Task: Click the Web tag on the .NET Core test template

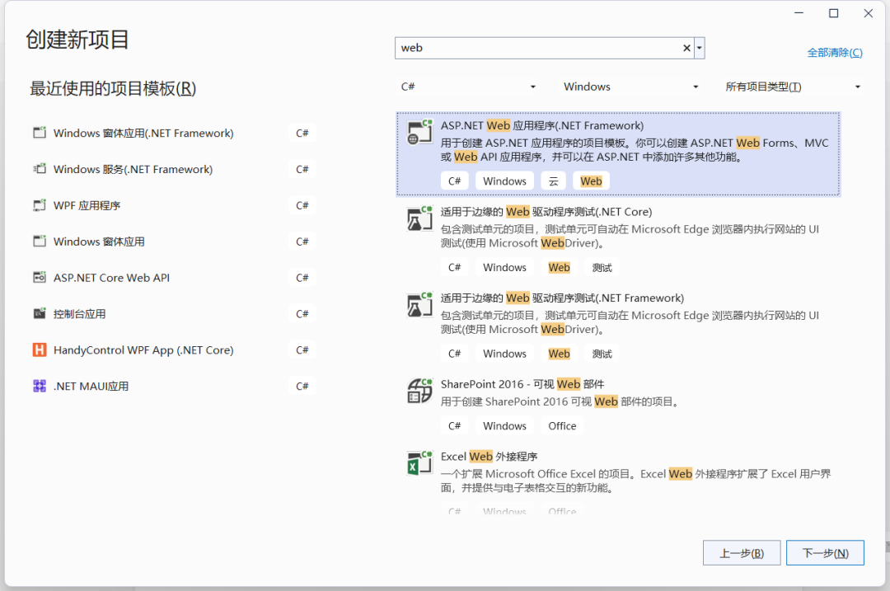Action: click(559, 267)
